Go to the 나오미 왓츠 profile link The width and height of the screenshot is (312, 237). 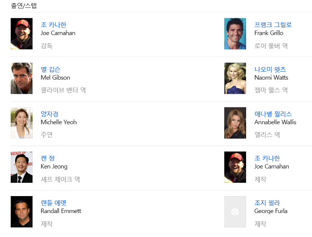[270, 69]
